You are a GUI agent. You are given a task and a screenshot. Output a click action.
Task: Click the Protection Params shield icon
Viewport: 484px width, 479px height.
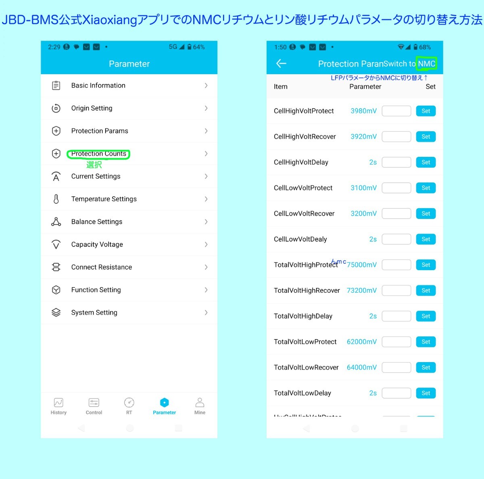point(56,131)
